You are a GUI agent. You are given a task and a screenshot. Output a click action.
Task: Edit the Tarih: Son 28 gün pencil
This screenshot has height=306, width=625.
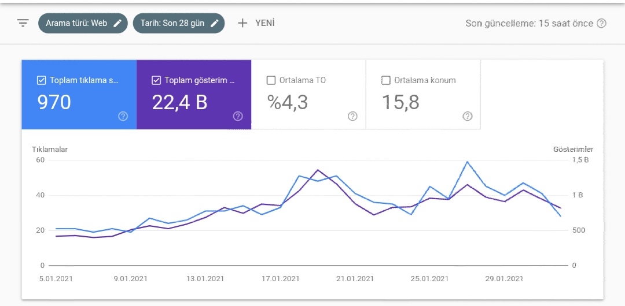(x=215, y=23)
